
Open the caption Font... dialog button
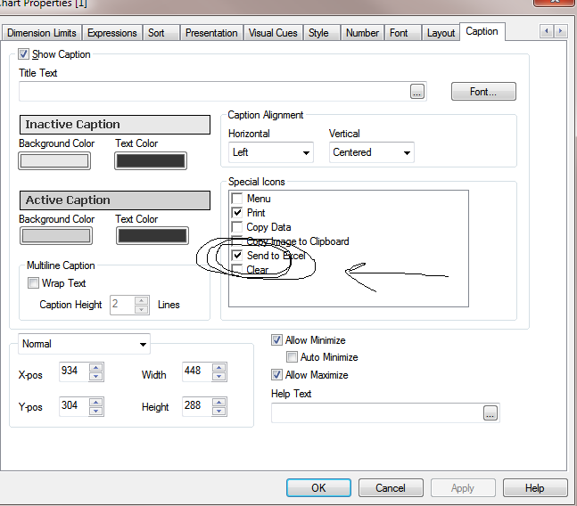pyautogui.click(x=483, y=92)
